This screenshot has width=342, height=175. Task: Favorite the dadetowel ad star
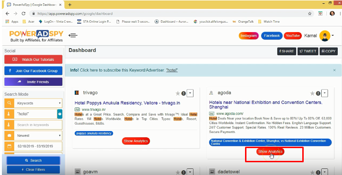point(312,172)
